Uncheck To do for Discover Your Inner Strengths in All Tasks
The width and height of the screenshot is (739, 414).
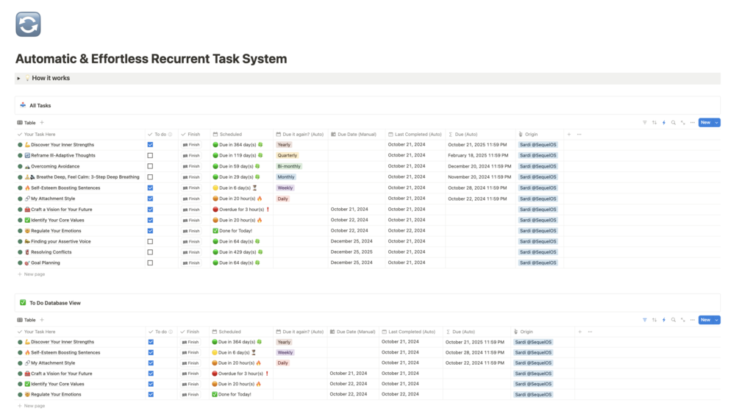click(x=150, y=145)
